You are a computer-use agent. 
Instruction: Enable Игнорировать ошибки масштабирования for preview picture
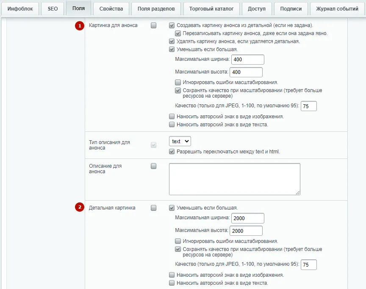coord(178,82)
